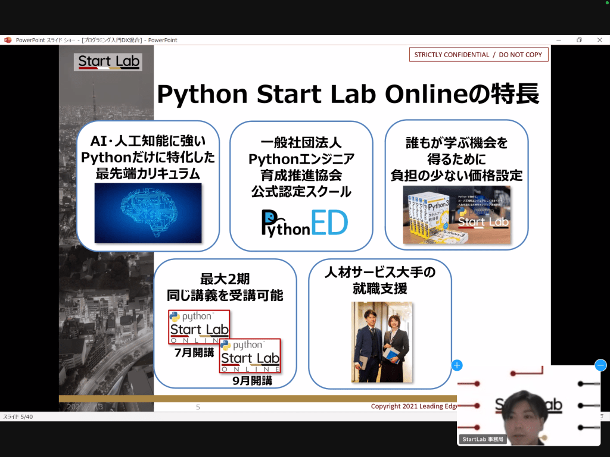The image size is (610, 457).
Task: Click the STRICTLY CONFIDENTIAL / DO NOT COPY box
Action: [478, 55]
